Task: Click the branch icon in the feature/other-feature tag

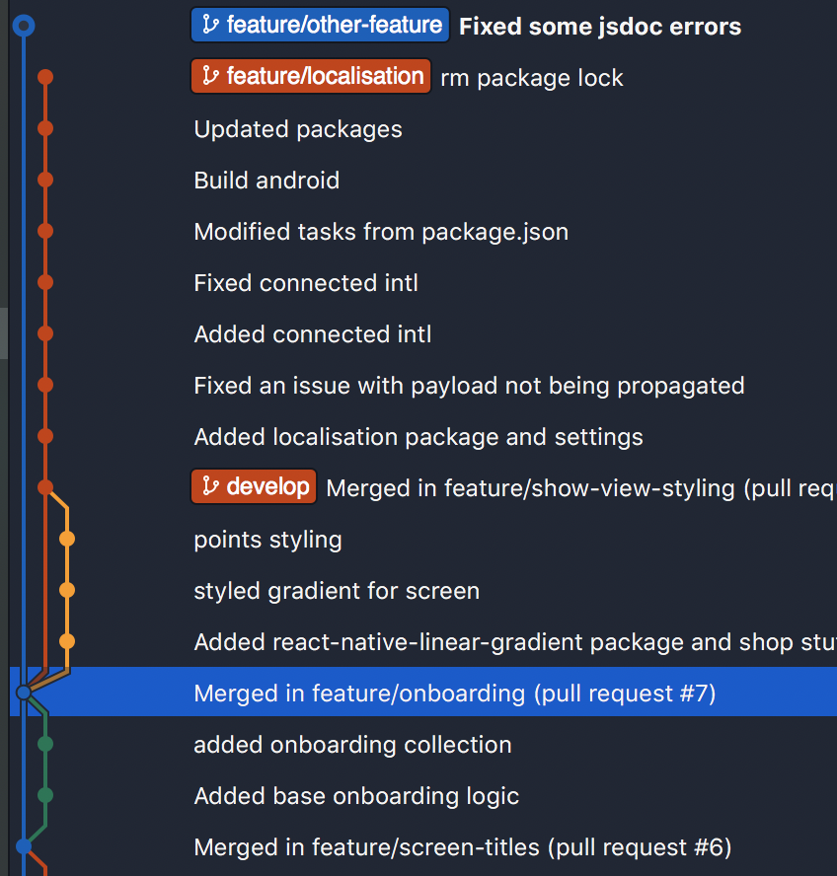Action: click(211, 25)
